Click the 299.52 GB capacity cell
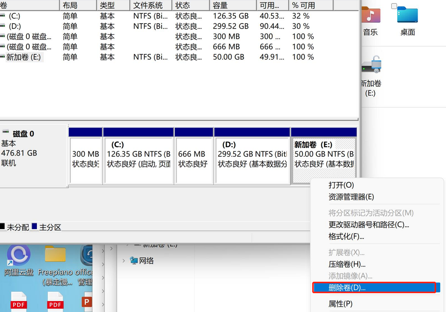 (x=231, y=26)
